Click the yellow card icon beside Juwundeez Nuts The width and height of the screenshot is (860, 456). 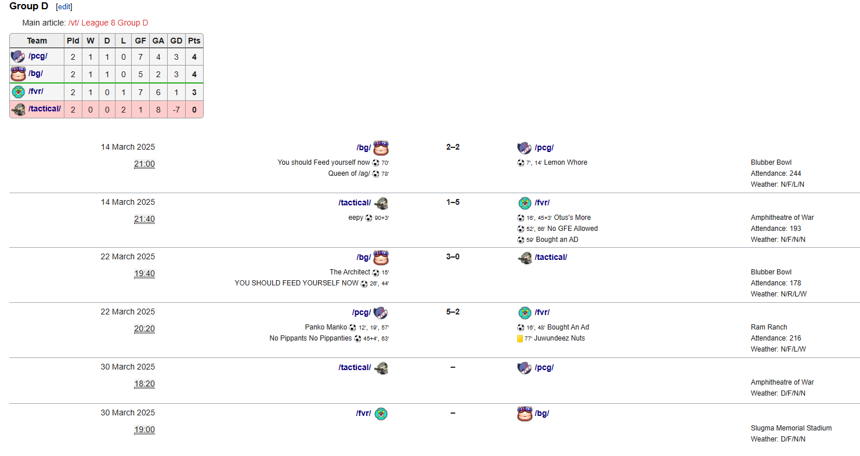point(520,338)
